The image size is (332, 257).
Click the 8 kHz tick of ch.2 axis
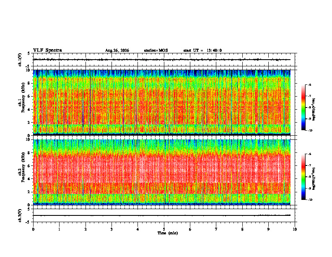[29, 153]
